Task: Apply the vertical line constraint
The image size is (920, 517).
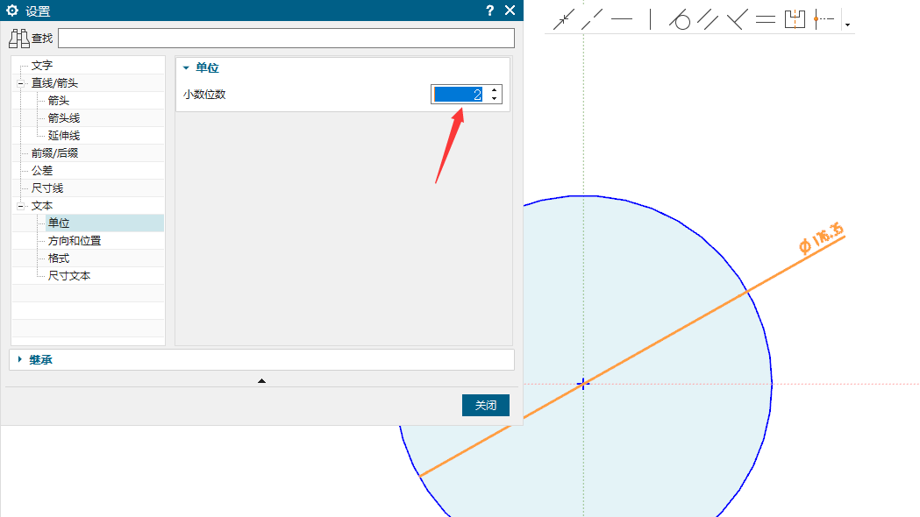Action: (x=650, y=18)
